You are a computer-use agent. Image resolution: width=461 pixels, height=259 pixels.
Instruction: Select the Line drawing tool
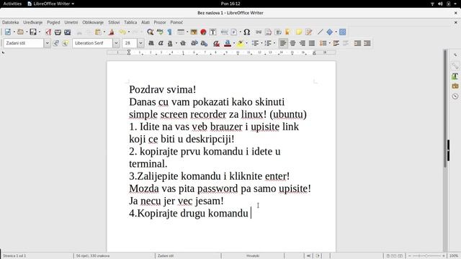[320, 32]
